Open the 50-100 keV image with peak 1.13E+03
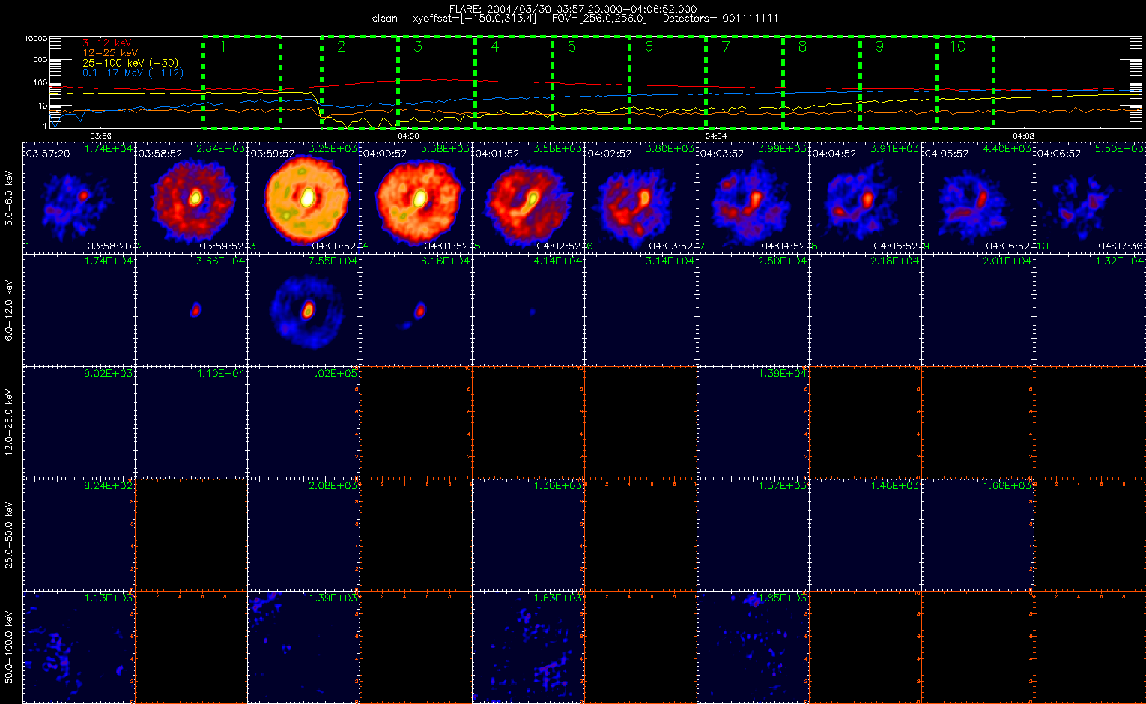The height and width of the screenshot is (704, 1146). 79,646
